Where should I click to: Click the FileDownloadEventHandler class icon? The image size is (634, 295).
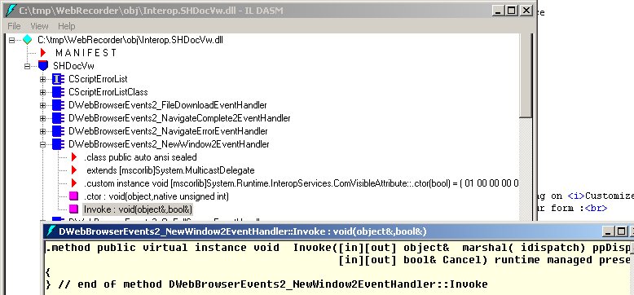58,105
